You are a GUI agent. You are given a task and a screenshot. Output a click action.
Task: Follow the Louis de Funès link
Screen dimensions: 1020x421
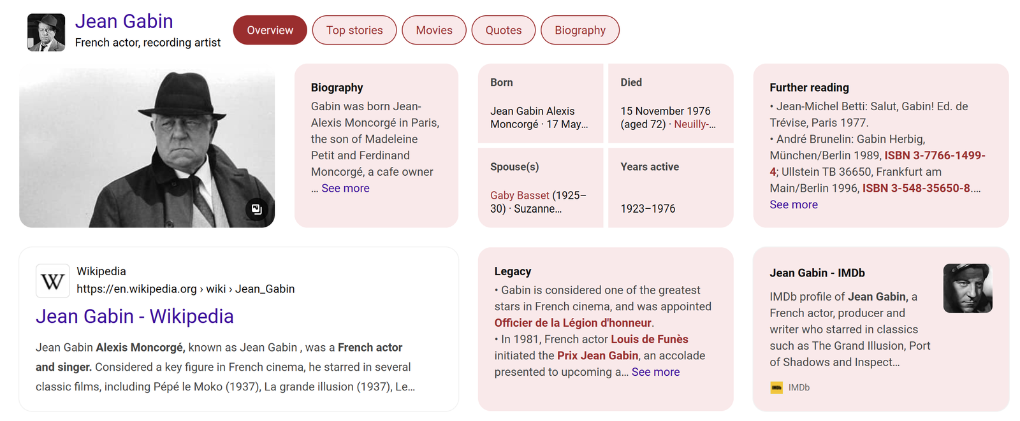pos(649,339)
